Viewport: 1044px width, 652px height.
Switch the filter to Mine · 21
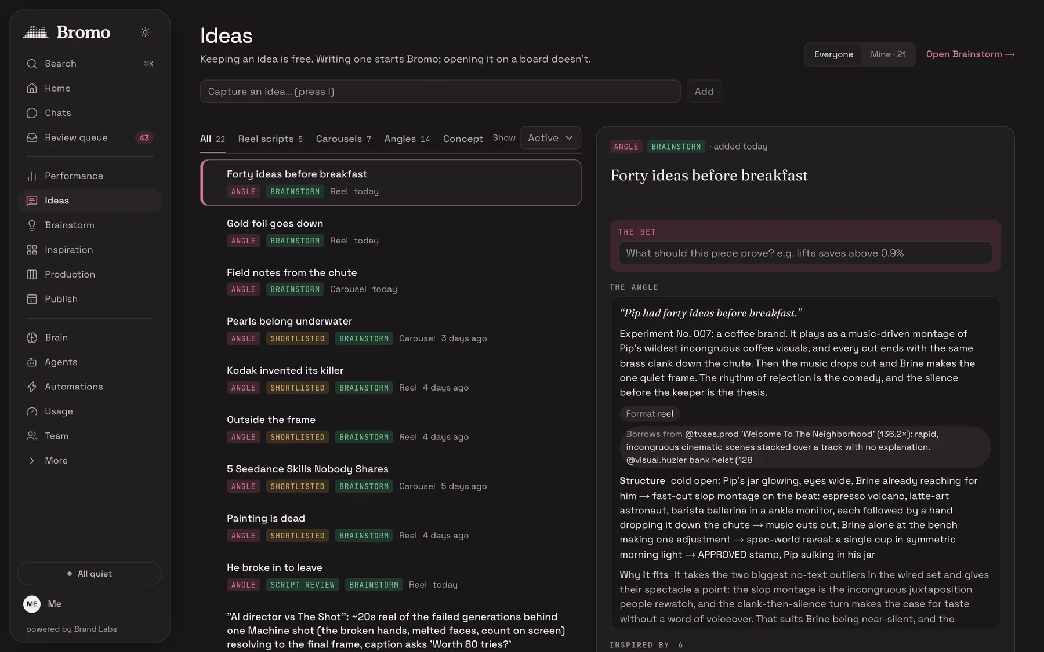pyautogui.click(x=888, y=54)
